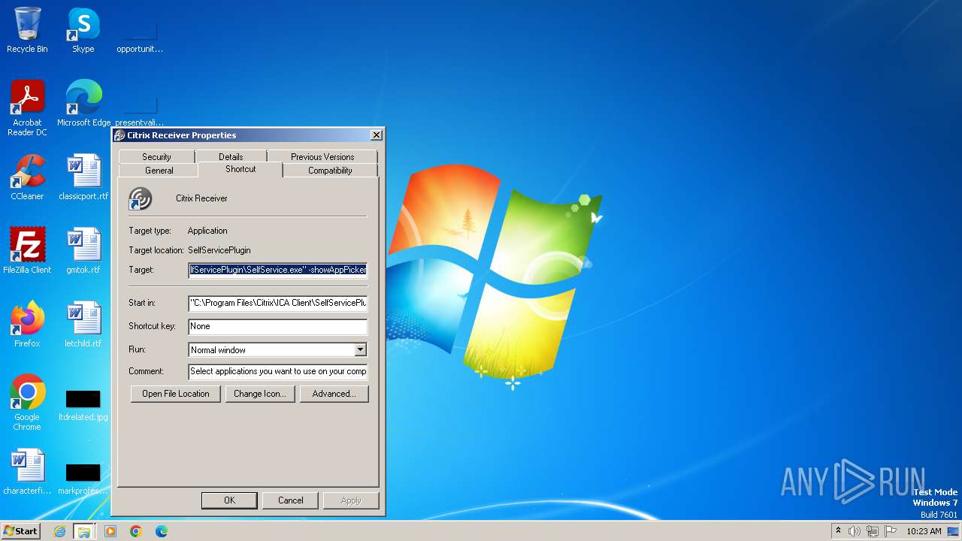Viewport: 962px width, 541px height.
Task: Show hidden system tray icons
Action: 838,531
